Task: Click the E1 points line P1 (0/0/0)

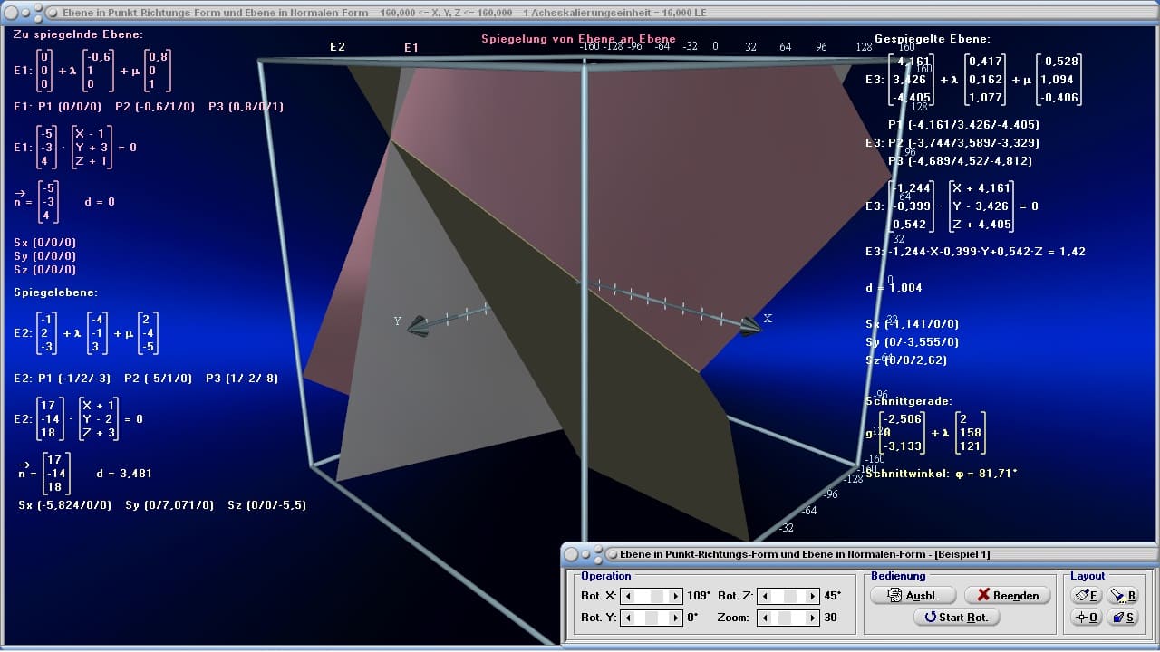Action: pyautogui.click(x=148, y=106)
